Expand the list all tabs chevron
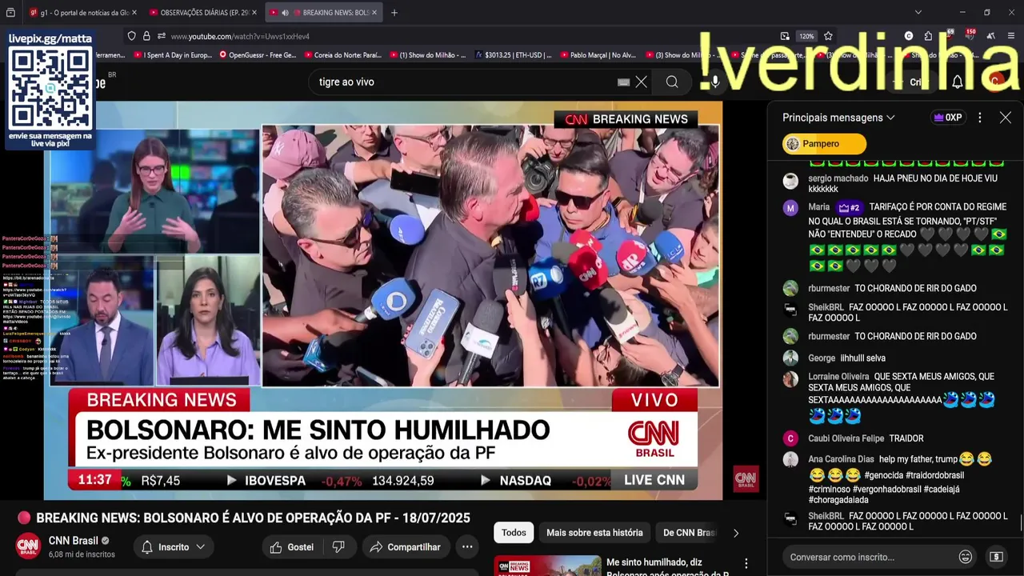Screen dimensions: 1024x576 click(918, 13)
